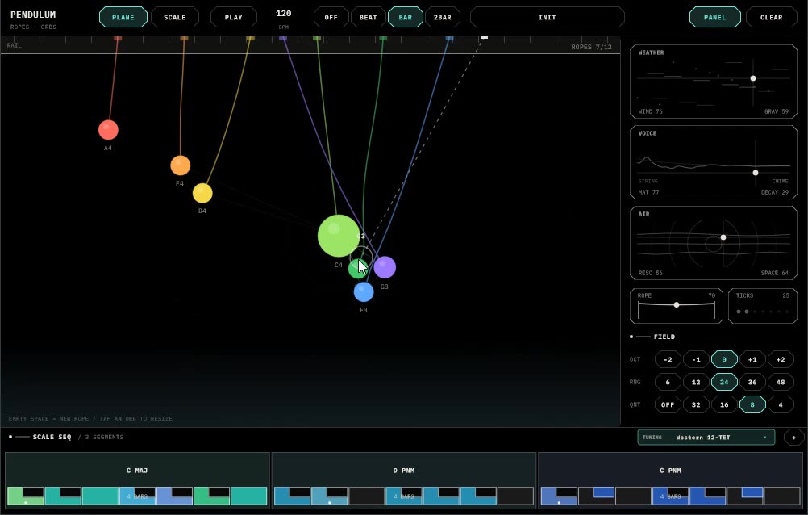Clear all ropes with CLEAR

coord(772,17)
